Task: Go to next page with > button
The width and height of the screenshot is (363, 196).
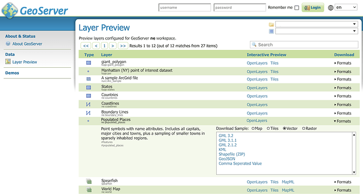Action: click(113, 46)
